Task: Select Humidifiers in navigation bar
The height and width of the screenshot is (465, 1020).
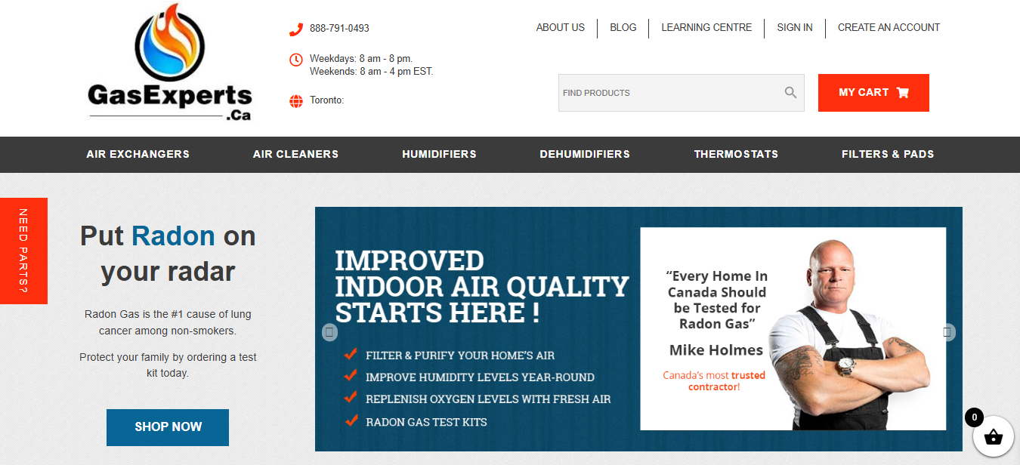Action: (x=439, y=154)
